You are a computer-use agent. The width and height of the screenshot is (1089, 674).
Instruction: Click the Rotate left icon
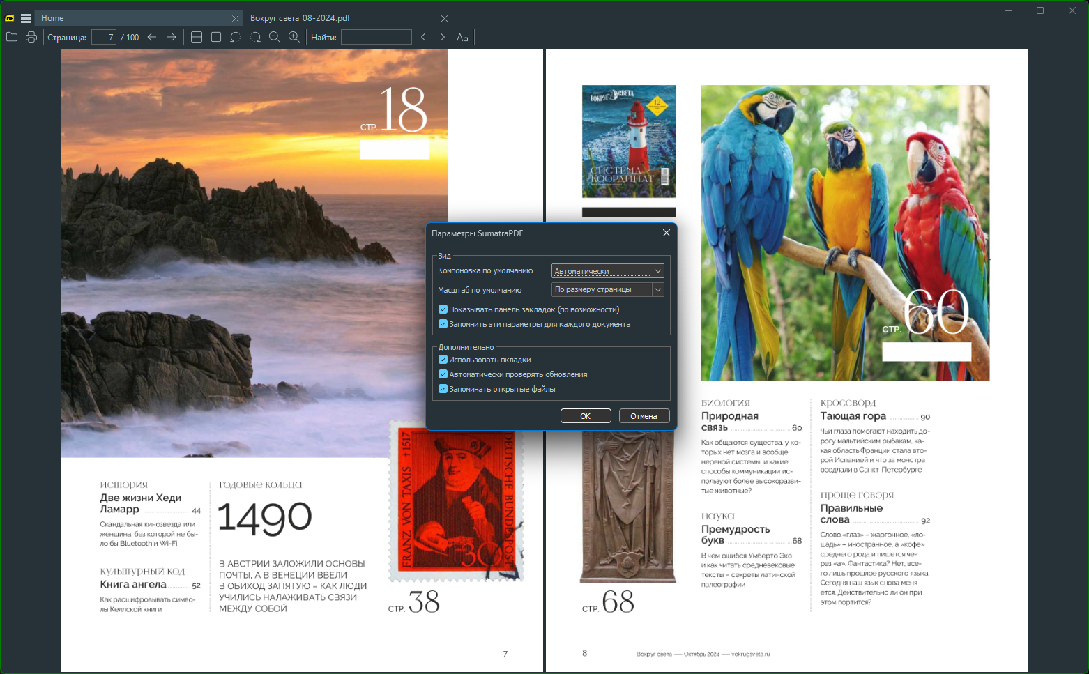(236, 37)
